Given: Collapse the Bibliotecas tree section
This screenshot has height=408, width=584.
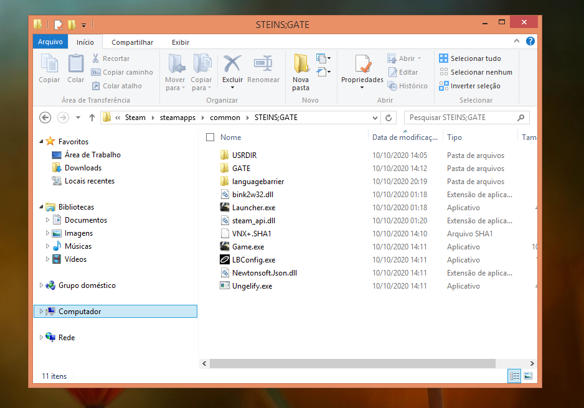Looking at the screenshot, I should tap(41, 206).
